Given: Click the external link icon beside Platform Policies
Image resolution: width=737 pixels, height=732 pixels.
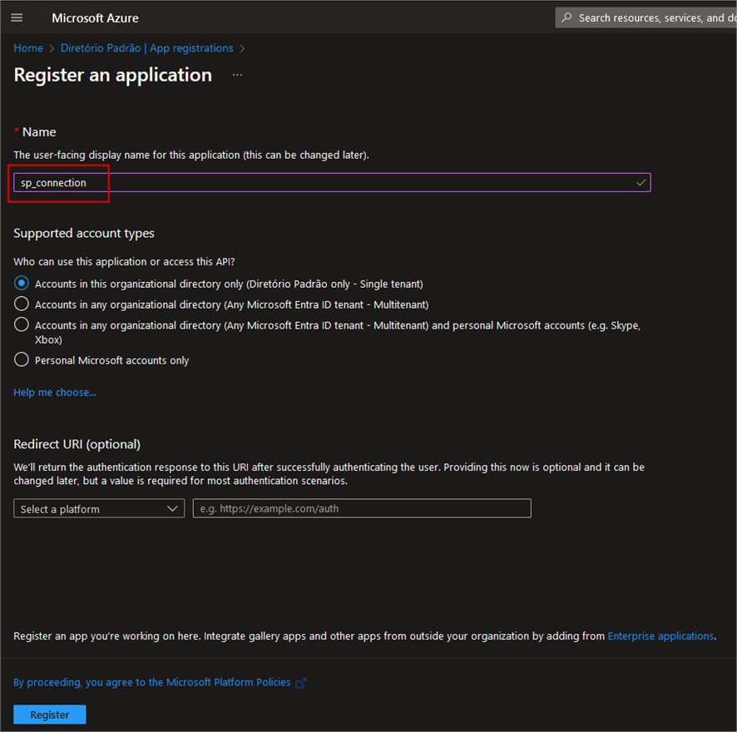Looking at the screenshot, I should tap(300, 683).
